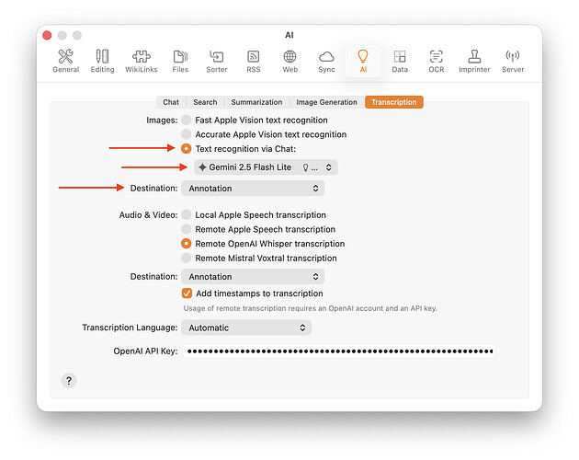Open the General settings pane
Image resolution: width=579 pixels, height=460 pixels.
pos(66,62)
